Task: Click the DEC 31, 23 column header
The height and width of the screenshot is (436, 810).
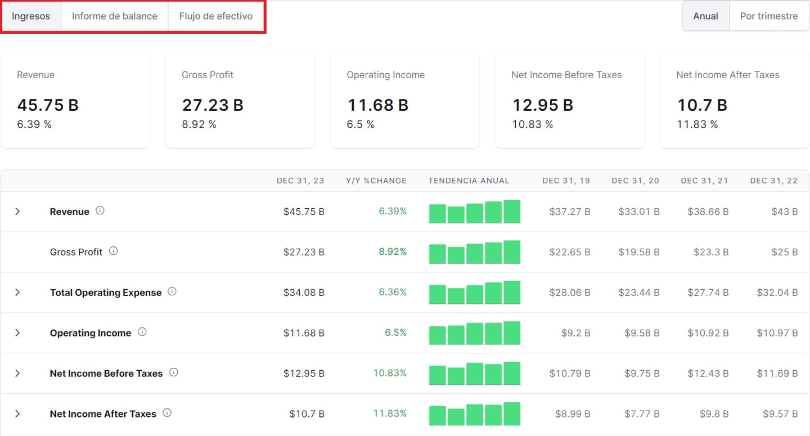Action: coord(300,181)
